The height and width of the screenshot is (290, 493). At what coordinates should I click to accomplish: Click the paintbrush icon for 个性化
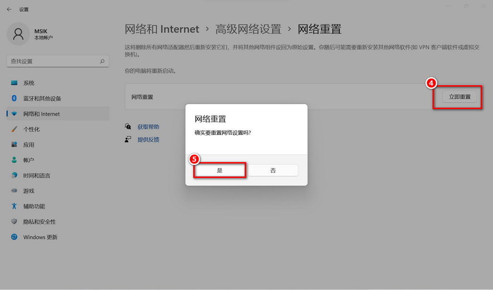(14, 129)
